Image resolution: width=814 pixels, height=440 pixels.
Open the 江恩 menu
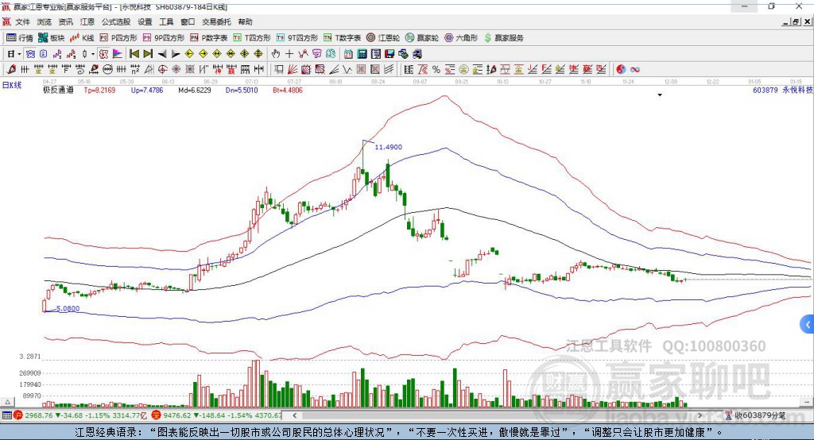tap(87, 21)
